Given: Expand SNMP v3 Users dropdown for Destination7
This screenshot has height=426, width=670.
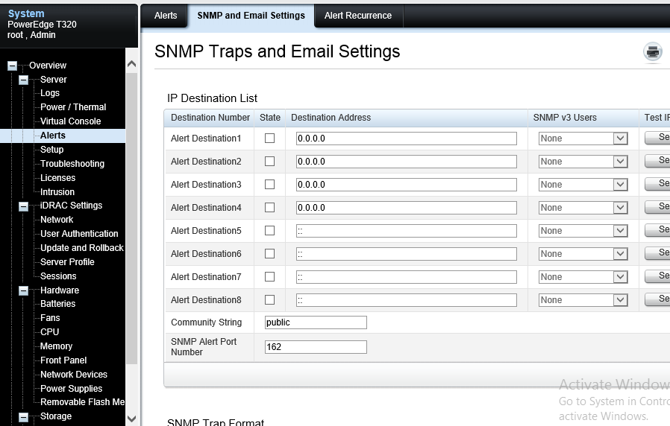Looking at the screenshot, I should 583,277.
